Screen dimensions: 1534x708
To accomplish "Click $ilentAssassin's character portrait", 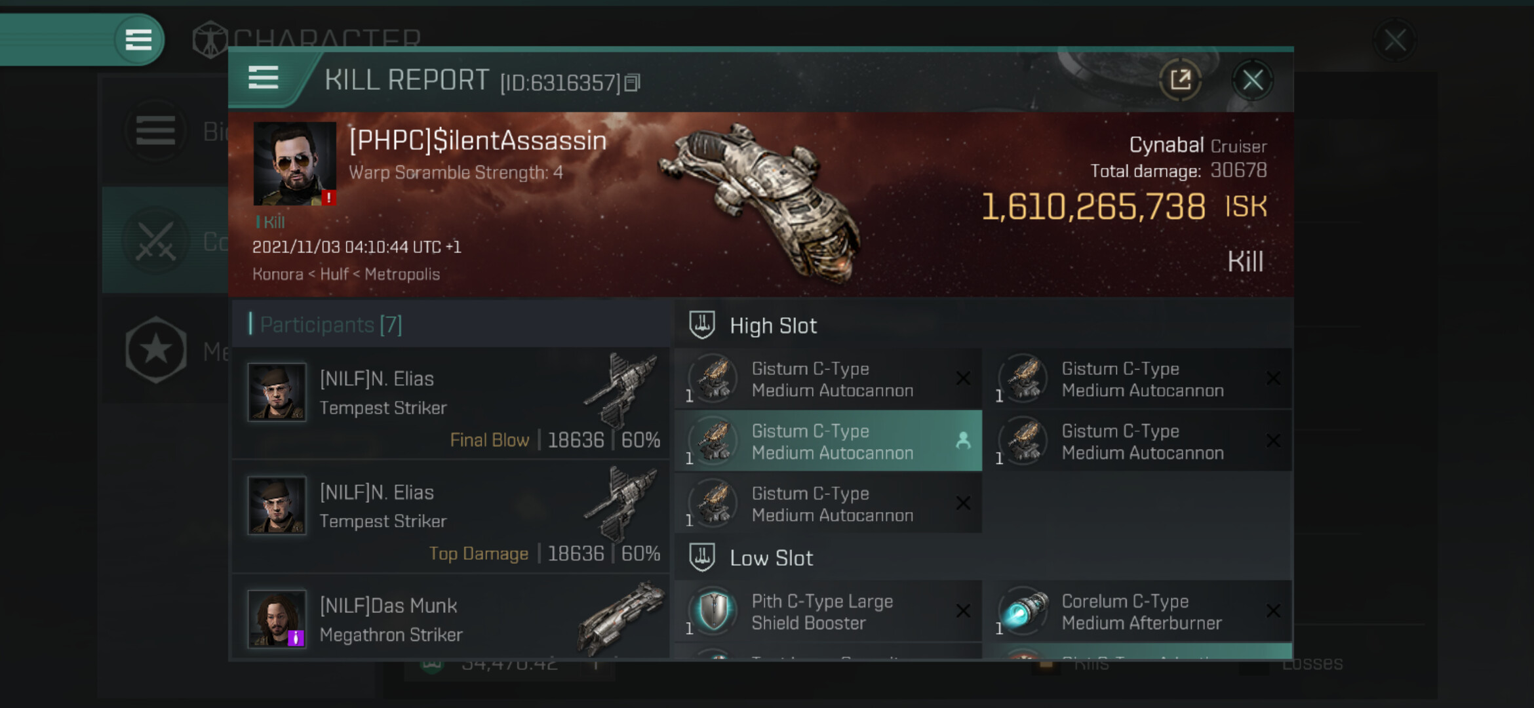I will click(294, 164).
